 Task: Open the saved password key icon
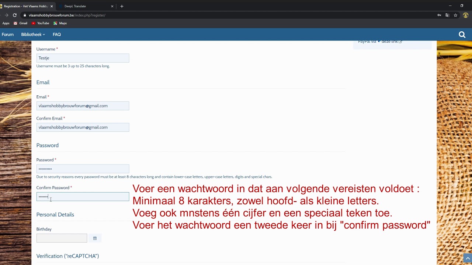point(439,15)
